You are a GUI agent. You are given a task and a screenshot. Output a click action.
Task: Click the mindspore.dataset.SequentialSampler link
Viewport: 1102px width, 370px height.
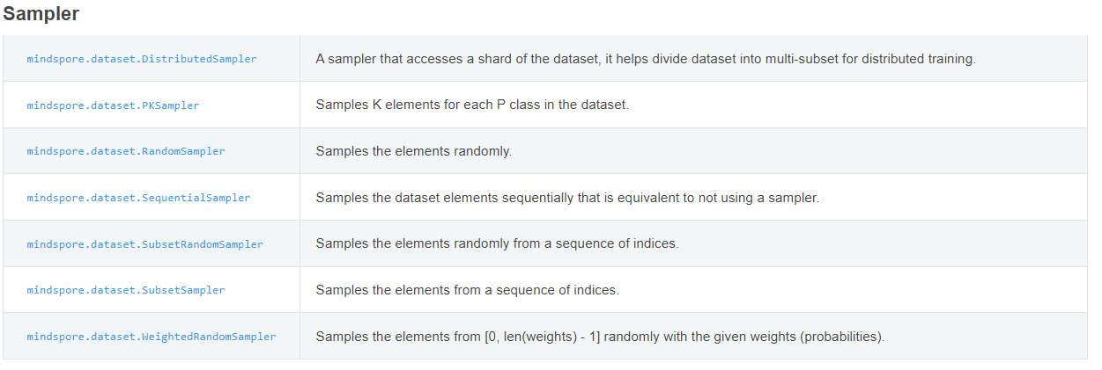138,198
